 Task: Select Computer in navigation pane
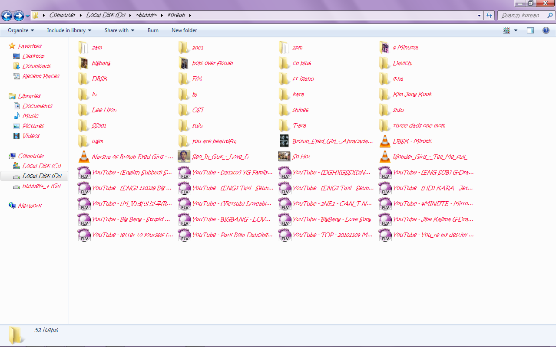pyautogui.click(x=31, y=156)
